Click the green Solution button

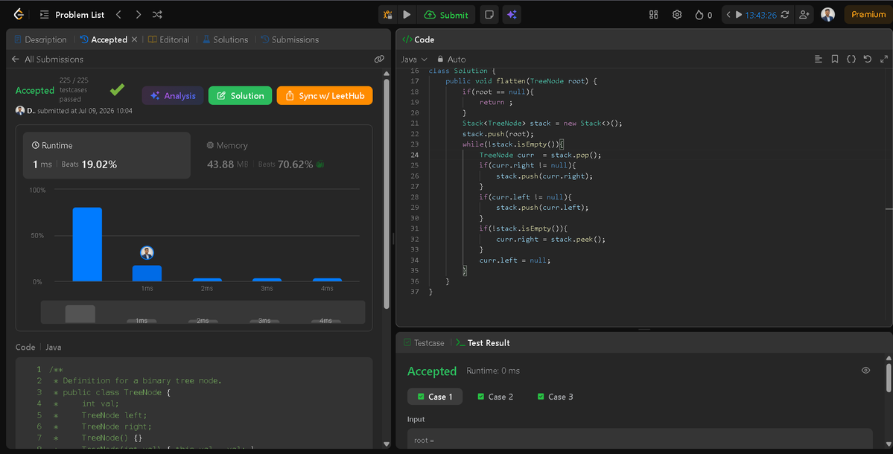click(x=240, y=95)
